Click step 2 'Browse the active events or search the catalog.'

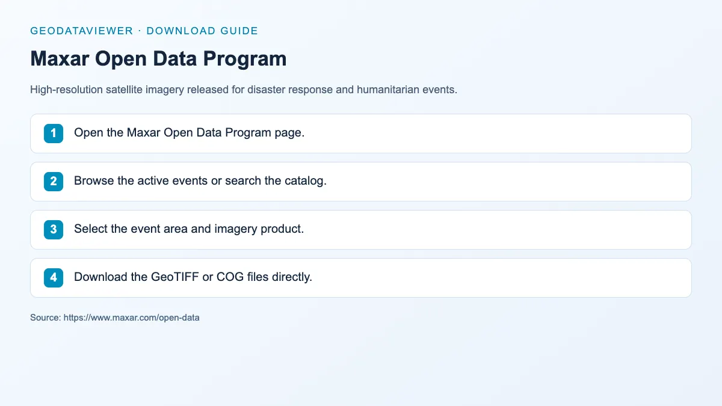pos(361,182)
